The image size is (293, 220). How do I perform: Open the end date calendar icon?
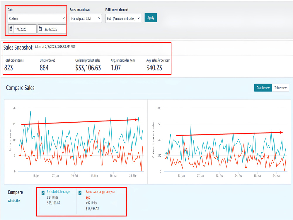point(40,29)
